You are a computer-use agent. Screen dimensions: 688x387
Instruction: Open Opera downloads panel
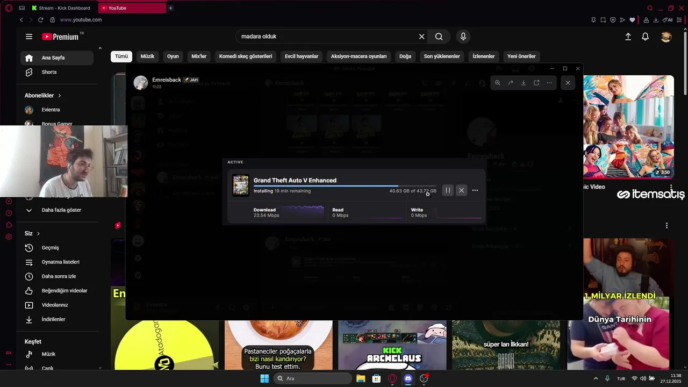tap(656, 20)
